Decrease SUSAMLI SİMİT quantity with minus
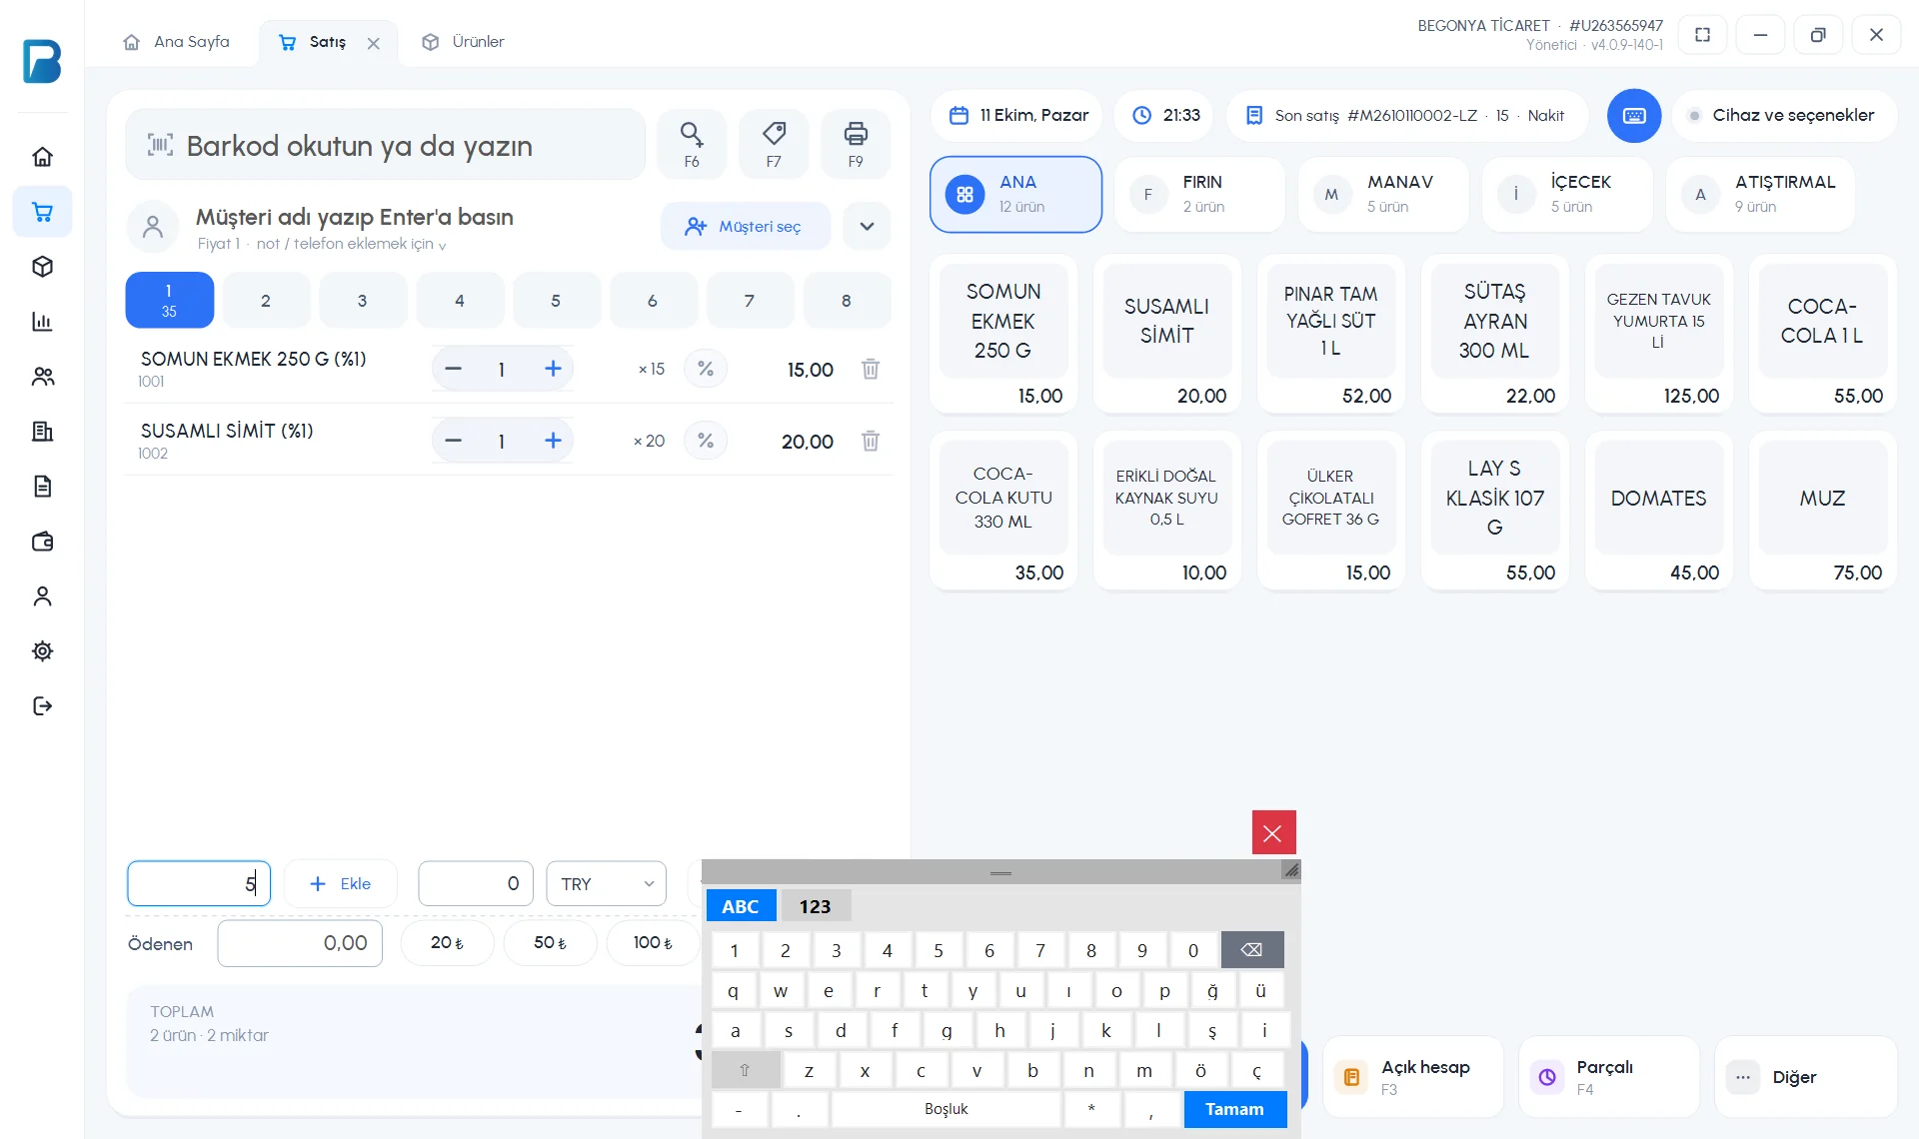Viewport: 1919px width, 1139px height. pos(453,441)
